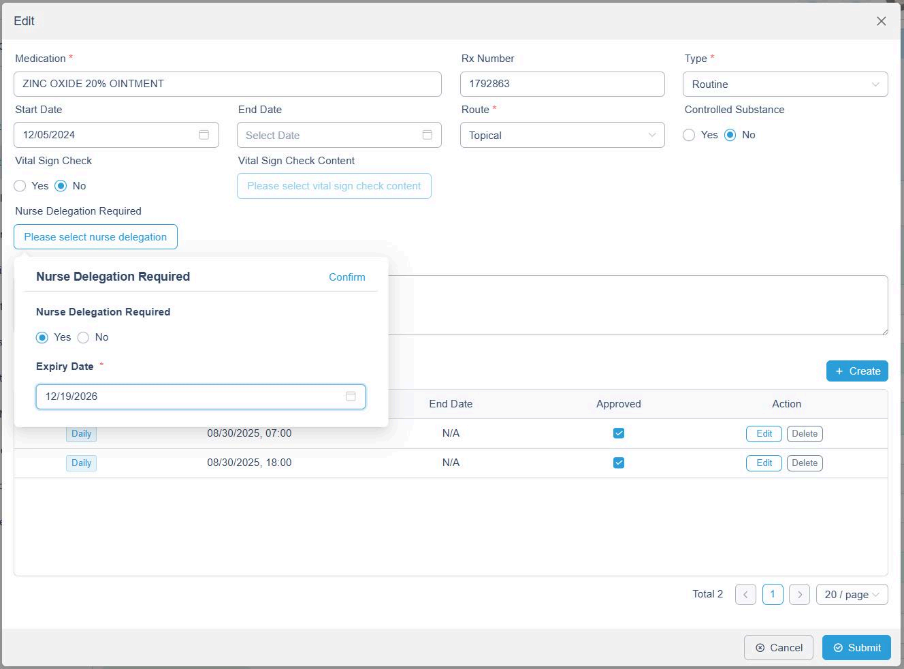Submit the medication edit form
This screenshot has height=669, width=904.
pyautogui.click(x=856, y=648)
